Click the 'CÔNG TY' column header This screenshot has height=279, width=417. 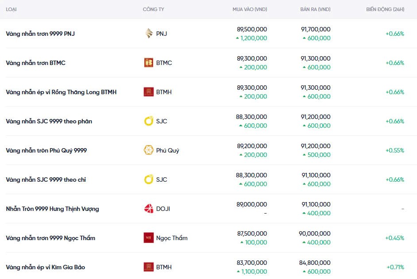click(154, 9)
